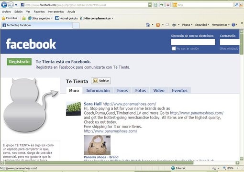Open the Seguridad command bar menu
Screen dimensions: 244x172
click(x=202, y=25)
